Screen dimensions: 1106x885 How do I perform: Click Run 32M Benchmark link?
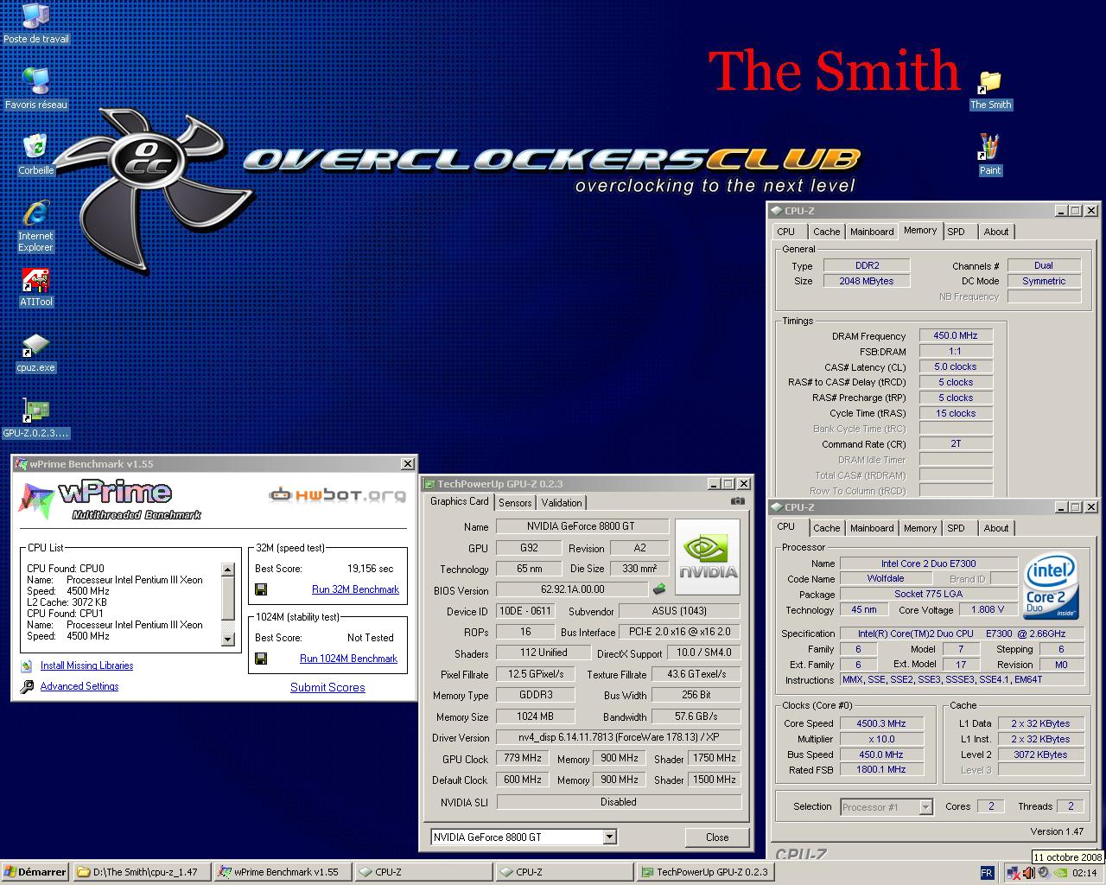tap(355, 589)
